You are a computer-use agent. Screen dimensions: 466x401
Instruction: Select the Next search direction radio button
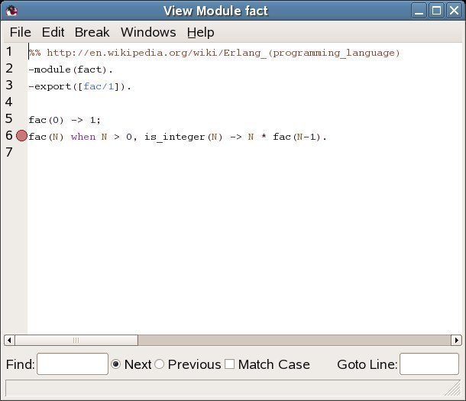click(x=117, y=364)
